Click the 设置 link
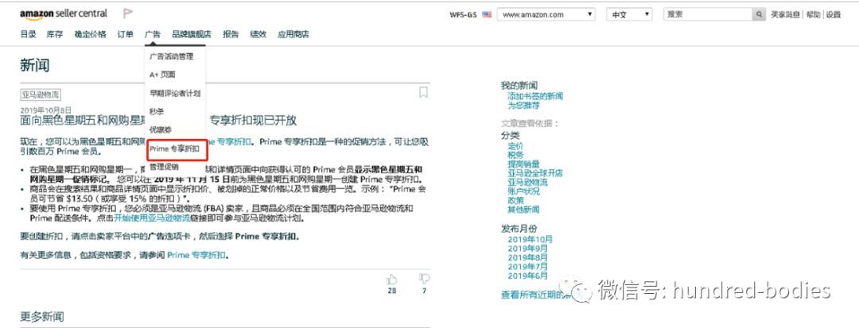 pos(834,15)
